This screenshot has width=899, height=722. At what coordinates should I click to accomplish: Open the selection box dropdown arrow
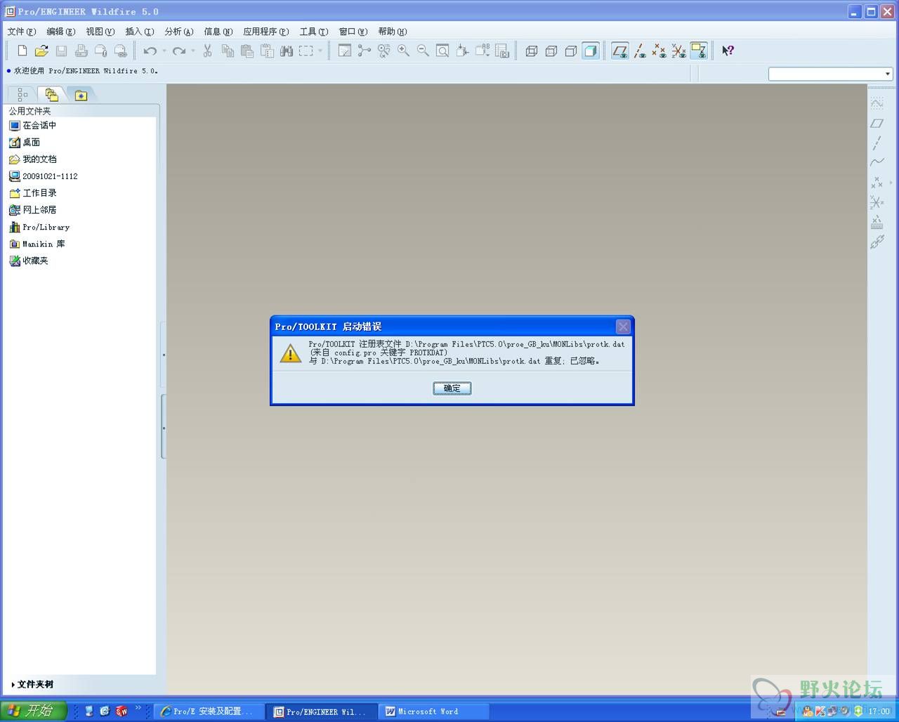320,51
